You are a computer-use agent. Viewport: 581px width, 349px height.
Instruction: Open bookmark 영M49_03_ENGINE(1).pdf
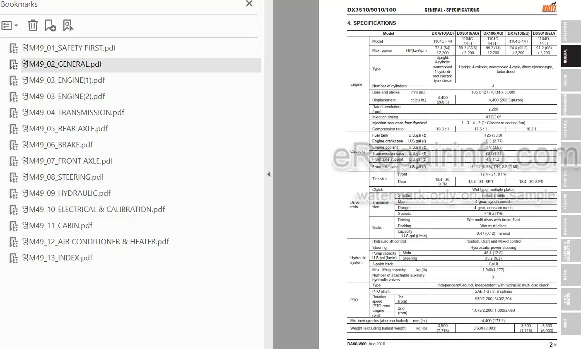click(x=63, y=80)
